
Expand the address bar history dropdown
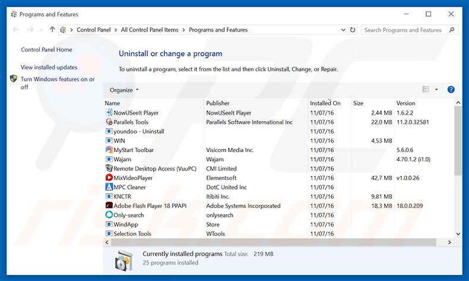[x=342, y=30]
